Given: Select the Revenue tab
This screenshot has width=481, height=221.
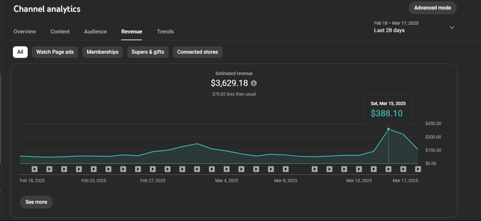Looking at the screenshot, I should click(x=132, y=32).
